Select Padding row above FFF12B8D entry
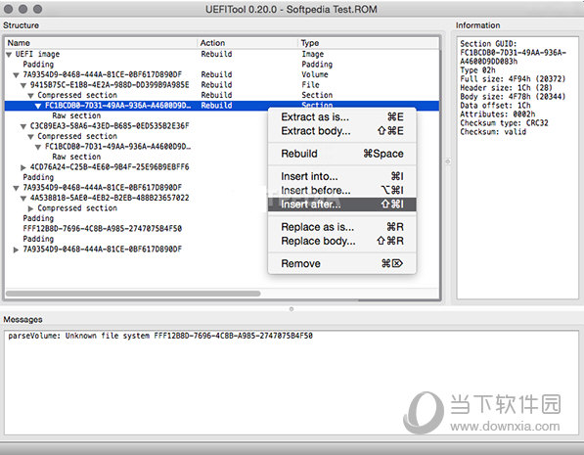 (x=38, y=218)
